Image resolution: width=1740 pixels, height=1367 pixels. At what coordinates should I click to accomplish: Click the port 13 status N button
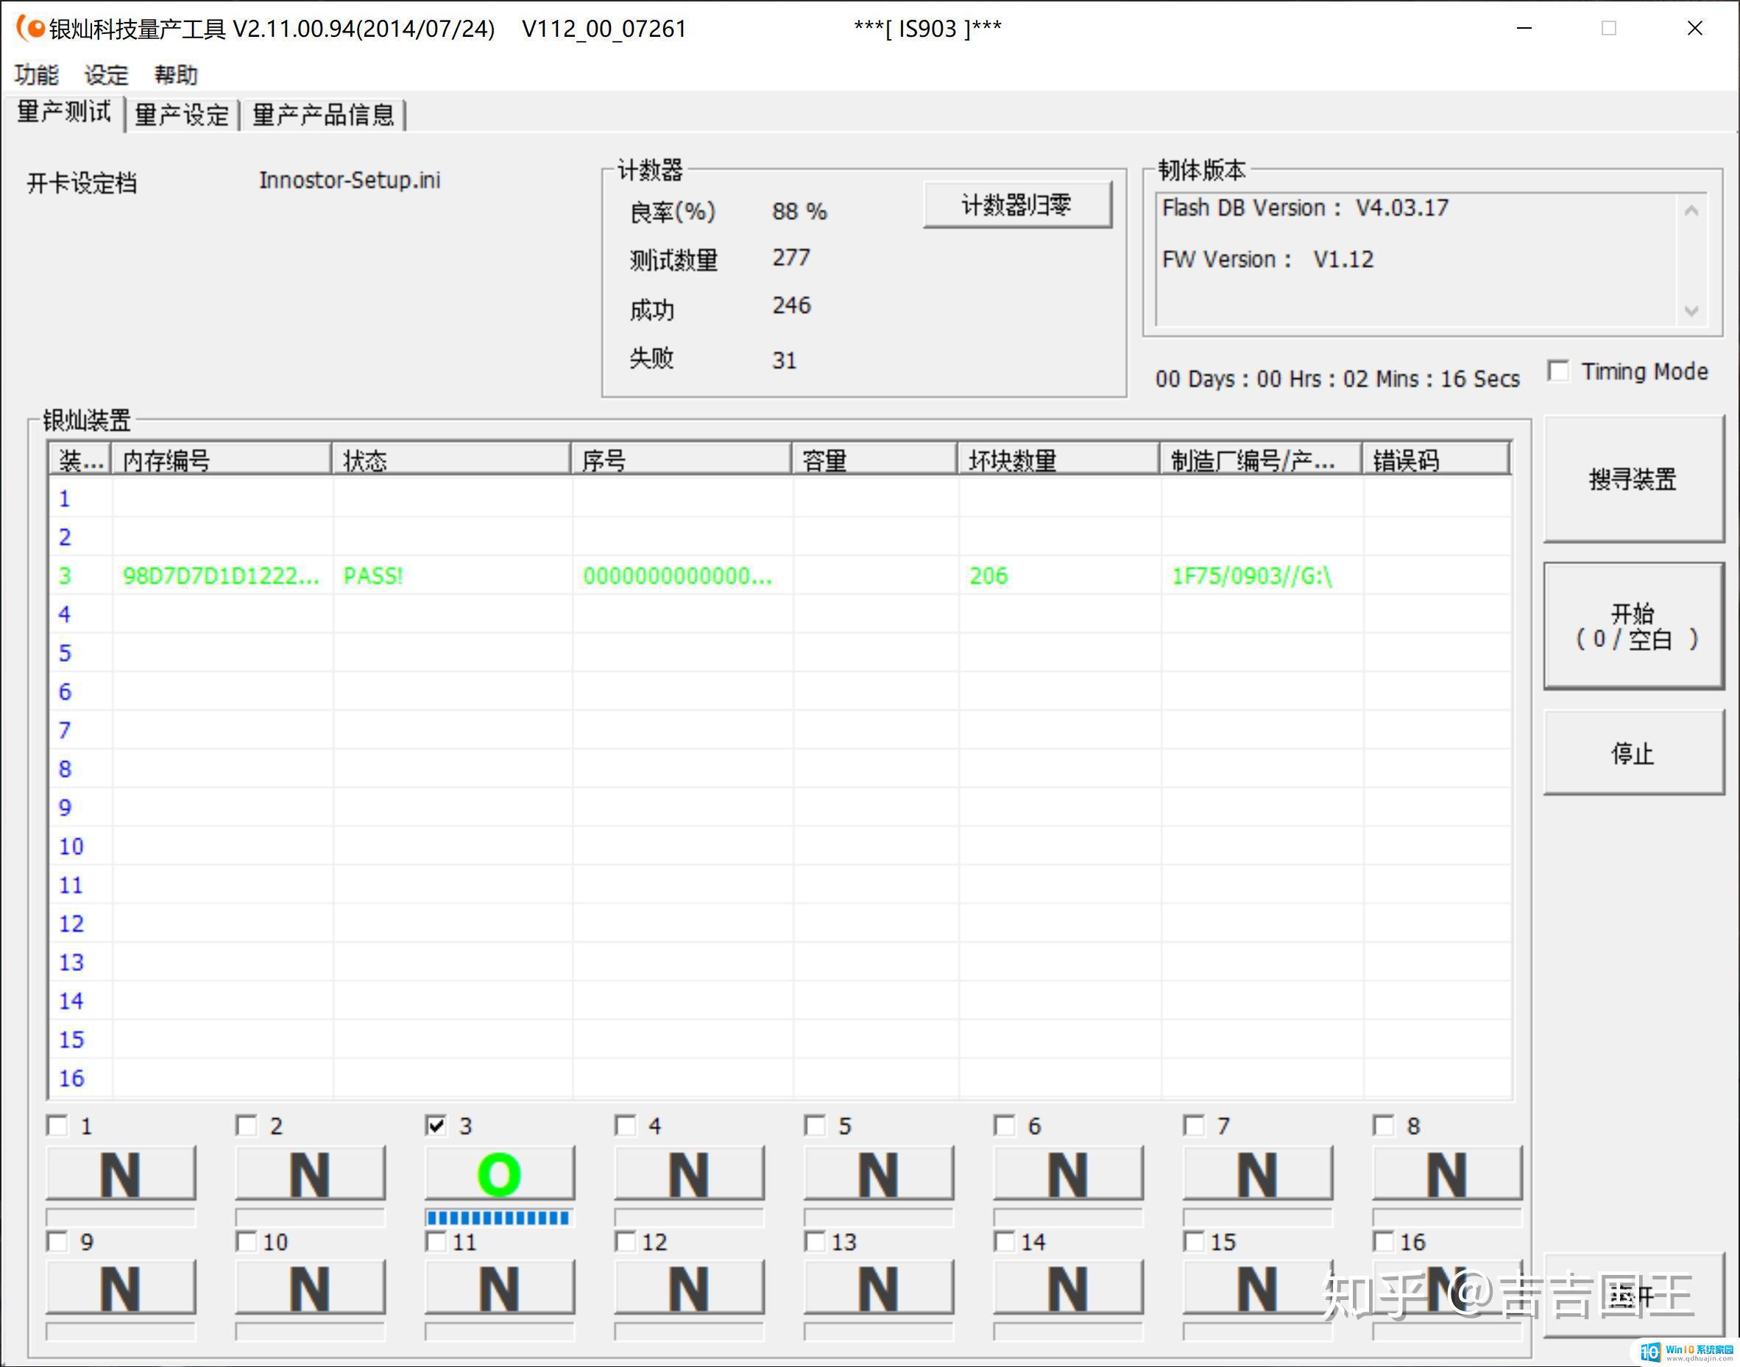coord(880,1287)
